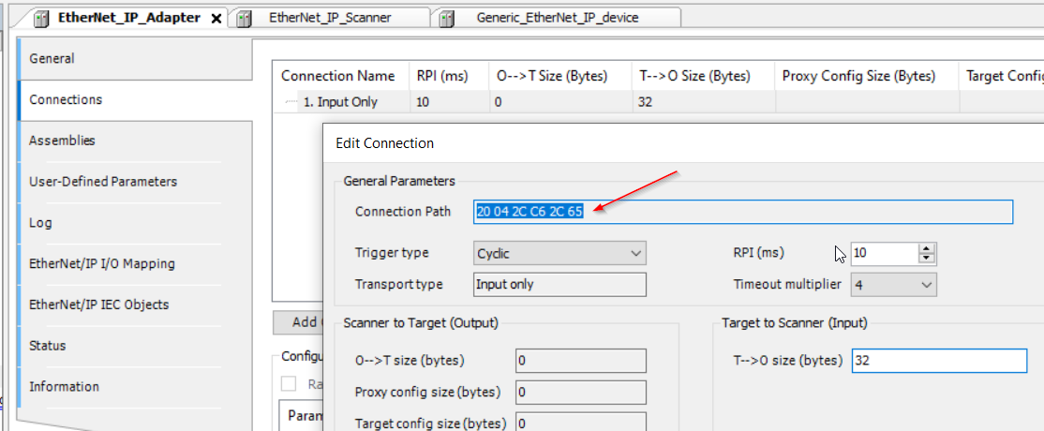This screenshot has height=431, width=1044.
Task: Click the Generic_EtherNet_IP_device tab device icon
Action: click(x=447, y=19)
